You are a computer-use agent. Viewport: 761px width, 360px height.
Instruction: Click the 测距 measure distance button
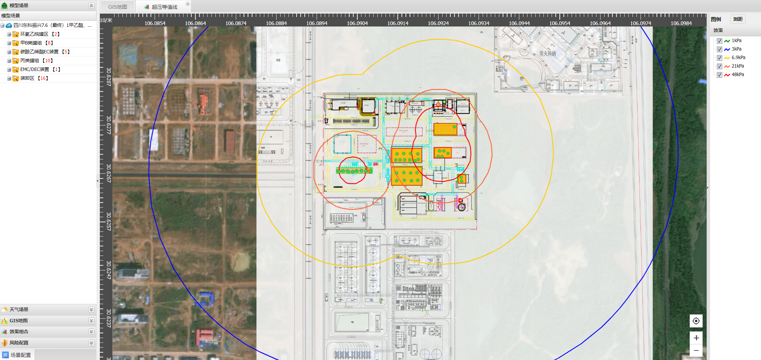click(x=738, y=19)
